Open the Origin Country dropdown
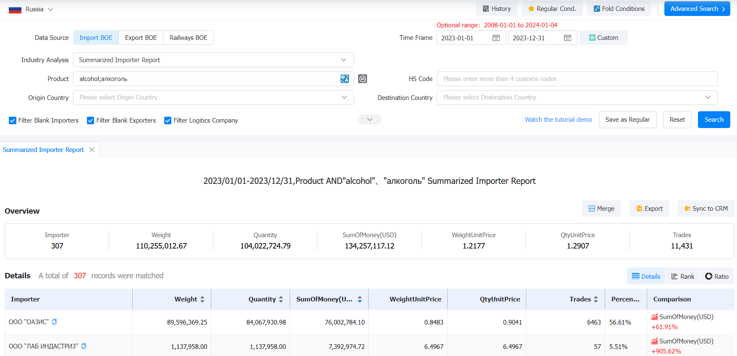This screenshot has width=737, height=356. click(x=213, y=97)
